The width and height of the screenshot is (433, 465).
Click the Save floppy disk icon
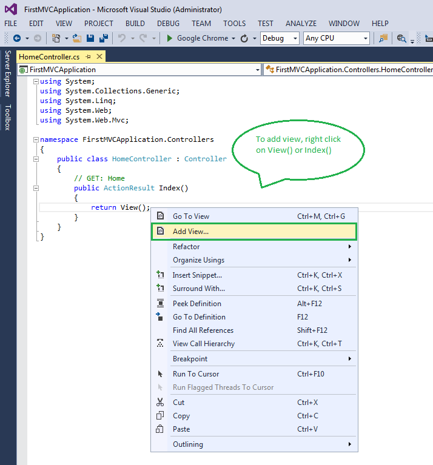point(90,38)
